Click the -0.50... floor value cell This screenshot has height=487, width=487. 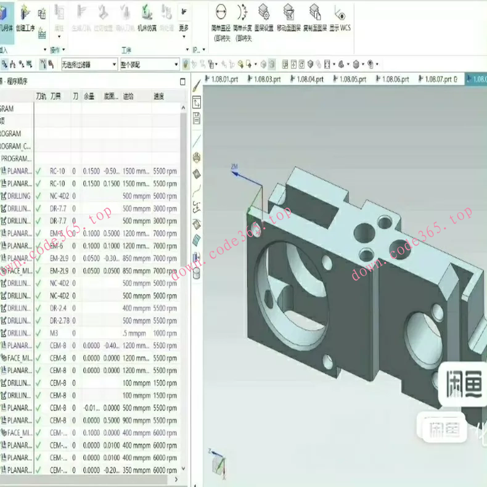point(112,171)
